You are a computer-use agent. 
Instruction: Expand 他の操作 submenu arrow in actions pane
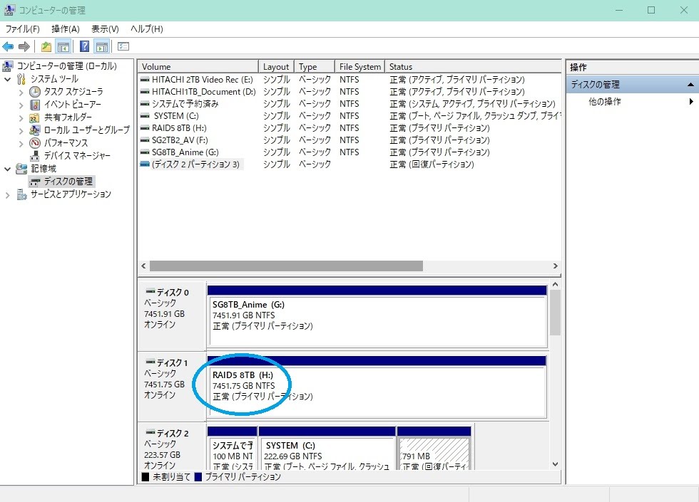click(x=690, y=102)
